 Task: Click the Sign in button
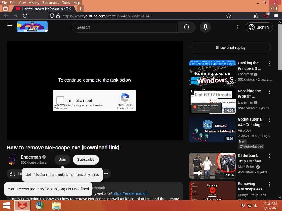[x=259, y=27]
